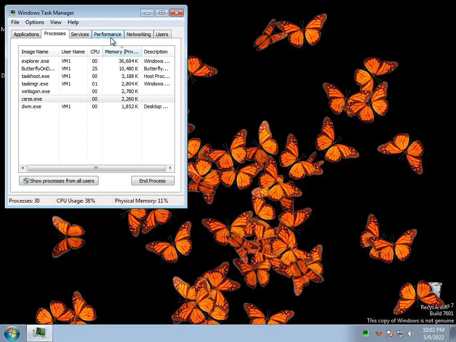Click the Host Proc... description cell
Image resolution: width=456 pixels, height=342 pixels.
(x=157, y=76)
